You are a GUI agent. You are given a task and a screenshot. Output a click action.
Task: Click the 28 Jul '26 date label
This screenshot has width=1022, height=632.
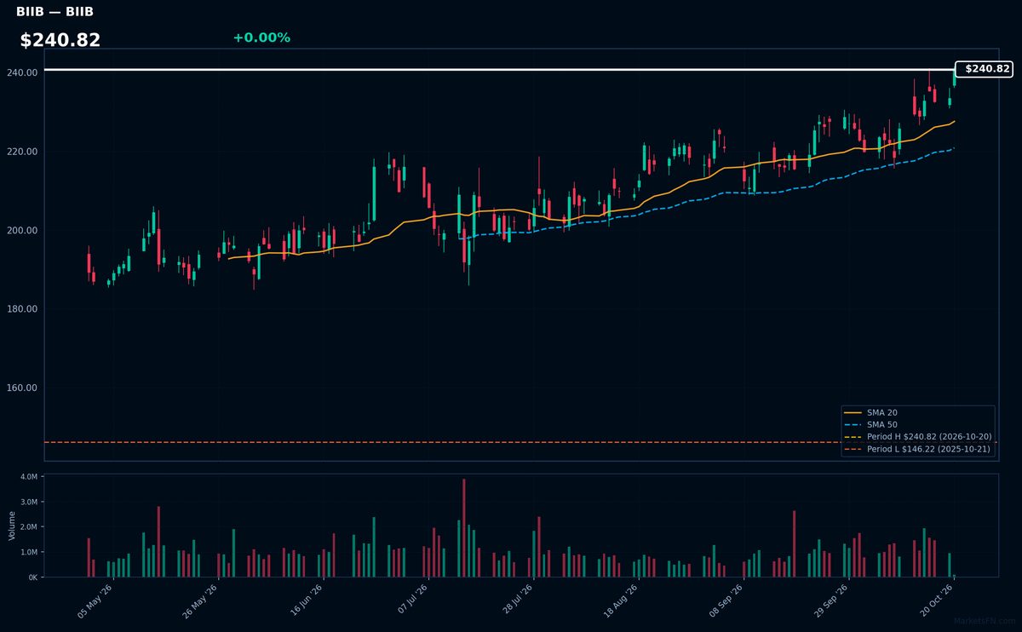[x=516, y=600]
